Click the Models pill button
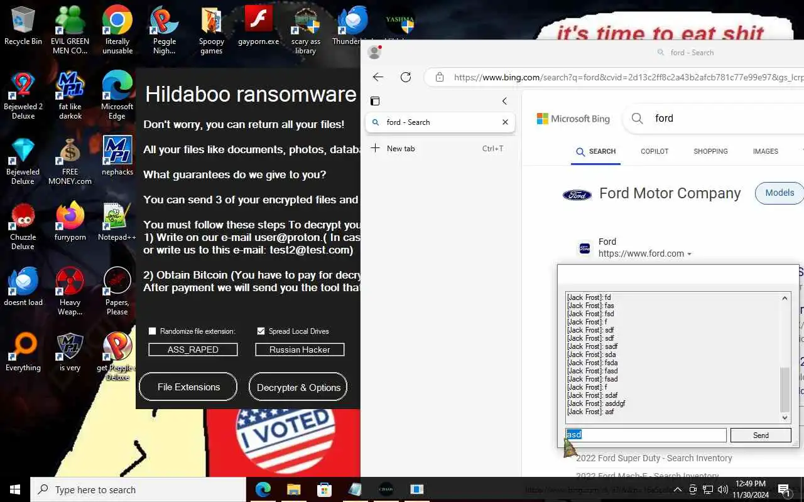This screenshot has width=804, height=502. click(x=780, y=193)
